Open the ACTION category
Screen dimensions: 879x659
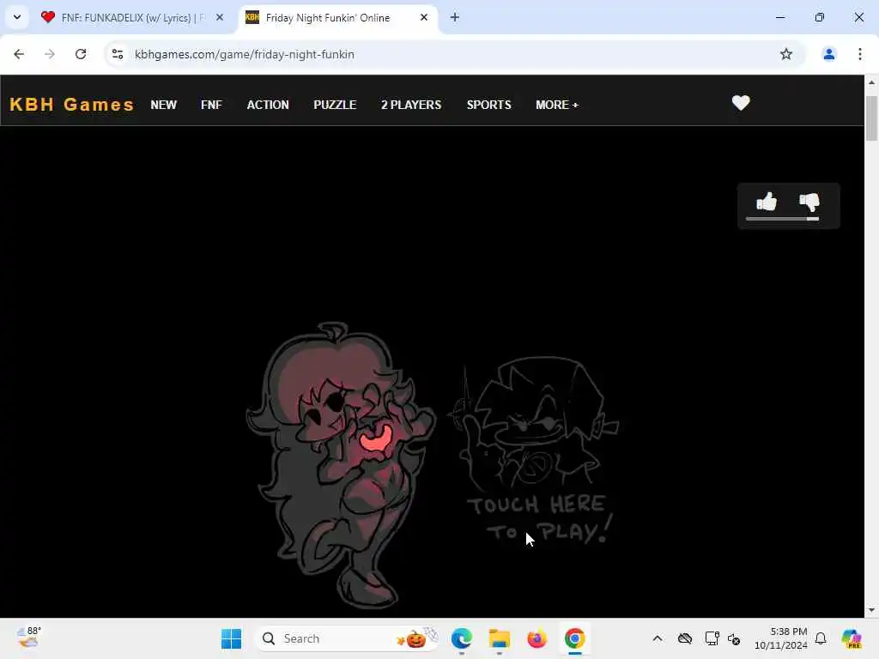[268, 105]
